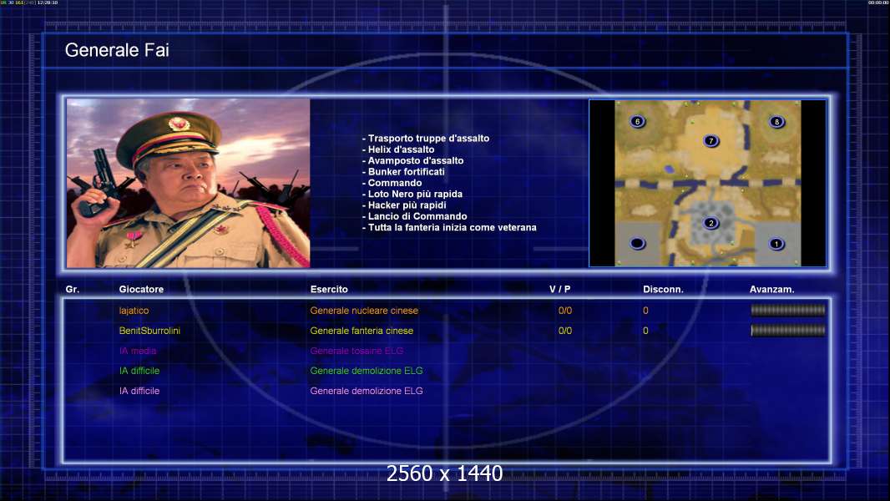The height and width of the screenshot is (501, 890).
Task: Click purple 'Generale demolizione ELG' entry
Action: point(367,390)
